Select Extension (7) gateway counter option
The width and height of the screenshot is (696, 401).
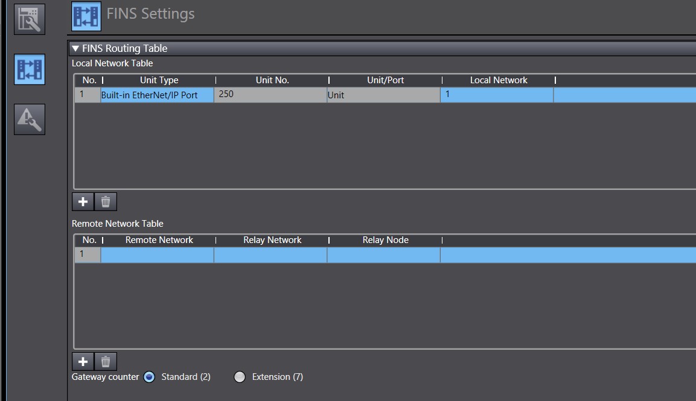point(240,377)
